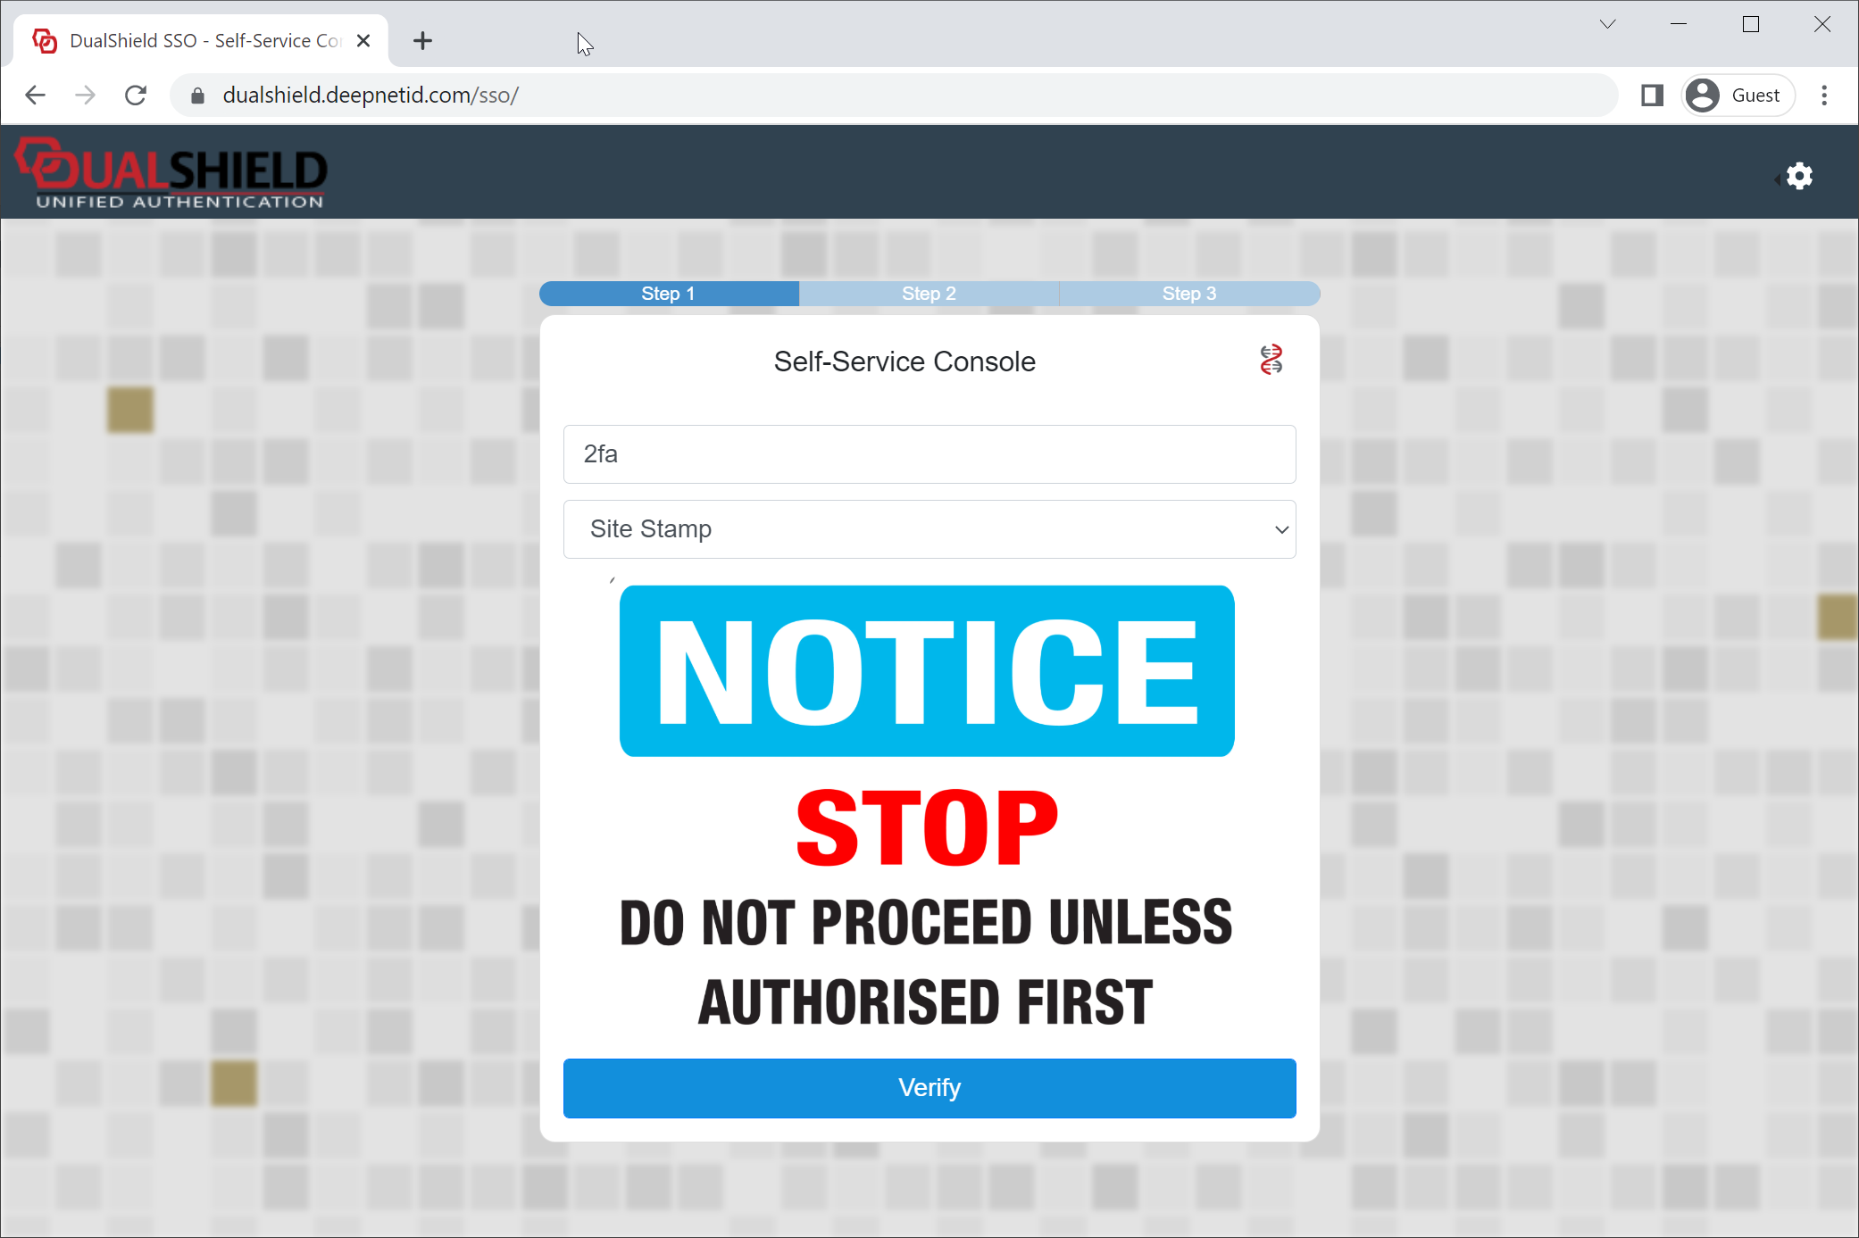Click the username field containing 2fa

click(x=929, y=454)
